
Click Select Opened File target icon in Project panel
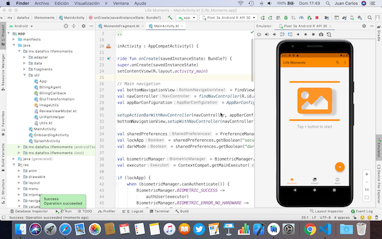66,26
